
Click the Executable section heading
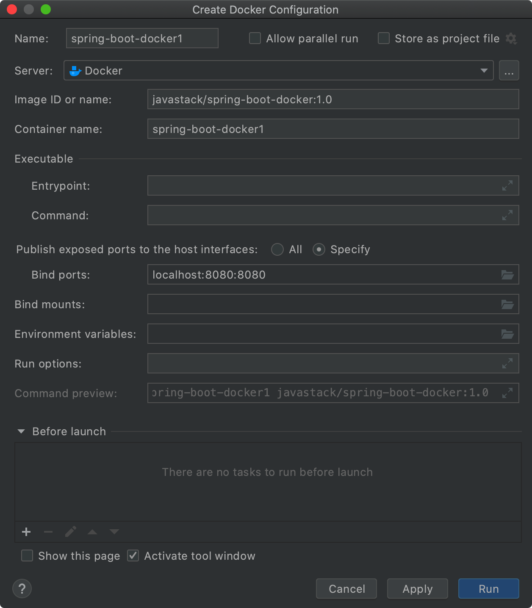44,159
